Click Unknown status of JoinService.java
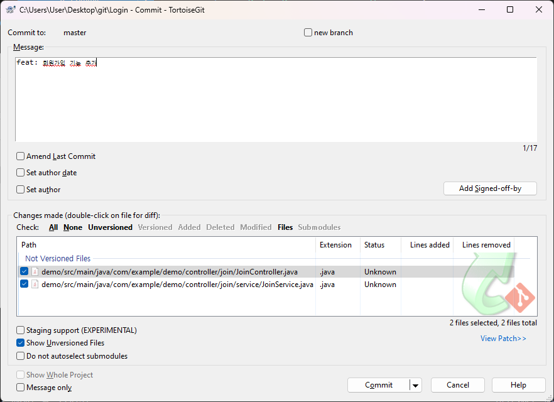 (380, 285)
